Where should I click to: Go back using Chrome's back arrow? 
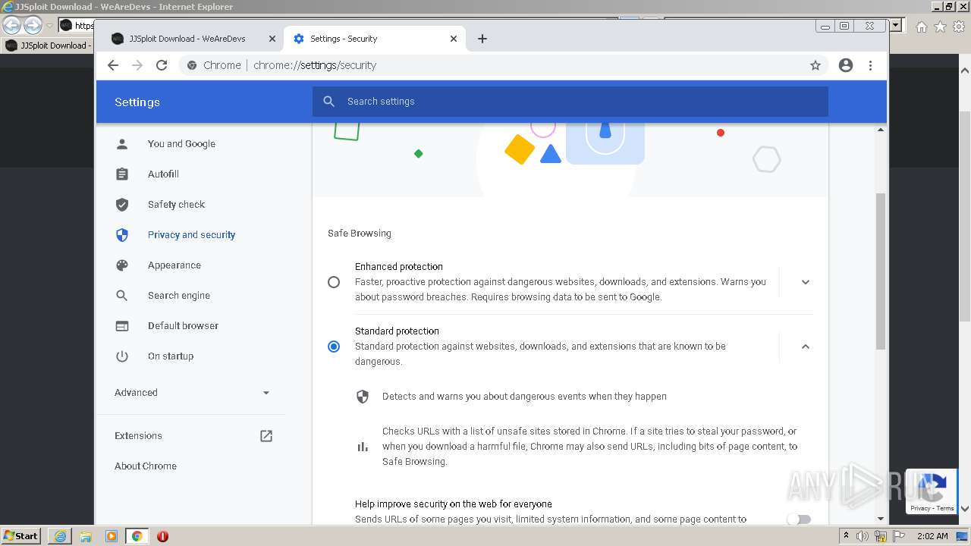coord(113,65)
